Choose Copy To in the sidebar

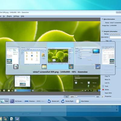[107, 76]
